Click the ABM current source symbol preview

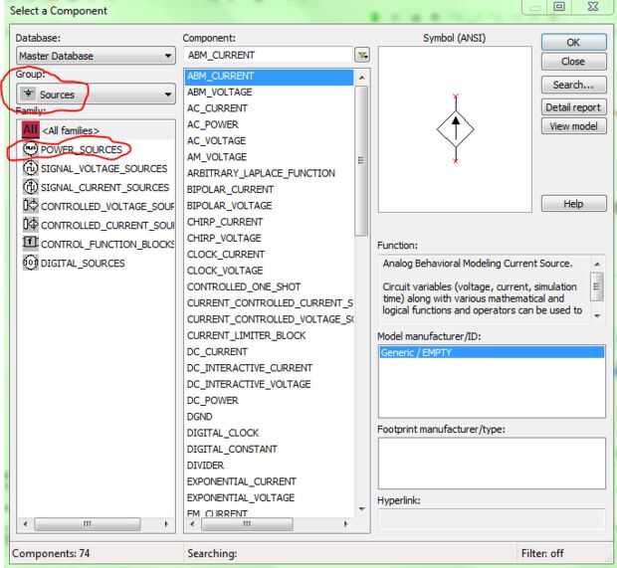456,128
